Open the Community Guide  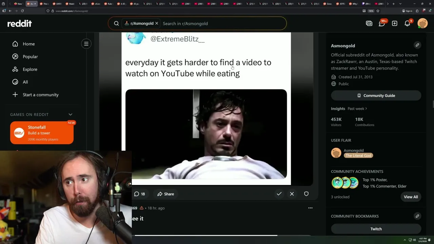376,96
